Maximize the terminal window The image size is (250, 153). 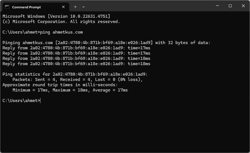pyautogui.click(x=230, y=6)
